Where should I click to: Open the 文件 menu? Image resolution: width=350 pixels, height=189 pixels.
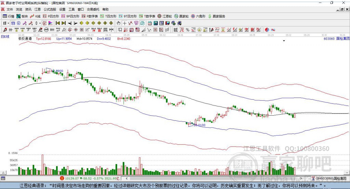[10, 9]
